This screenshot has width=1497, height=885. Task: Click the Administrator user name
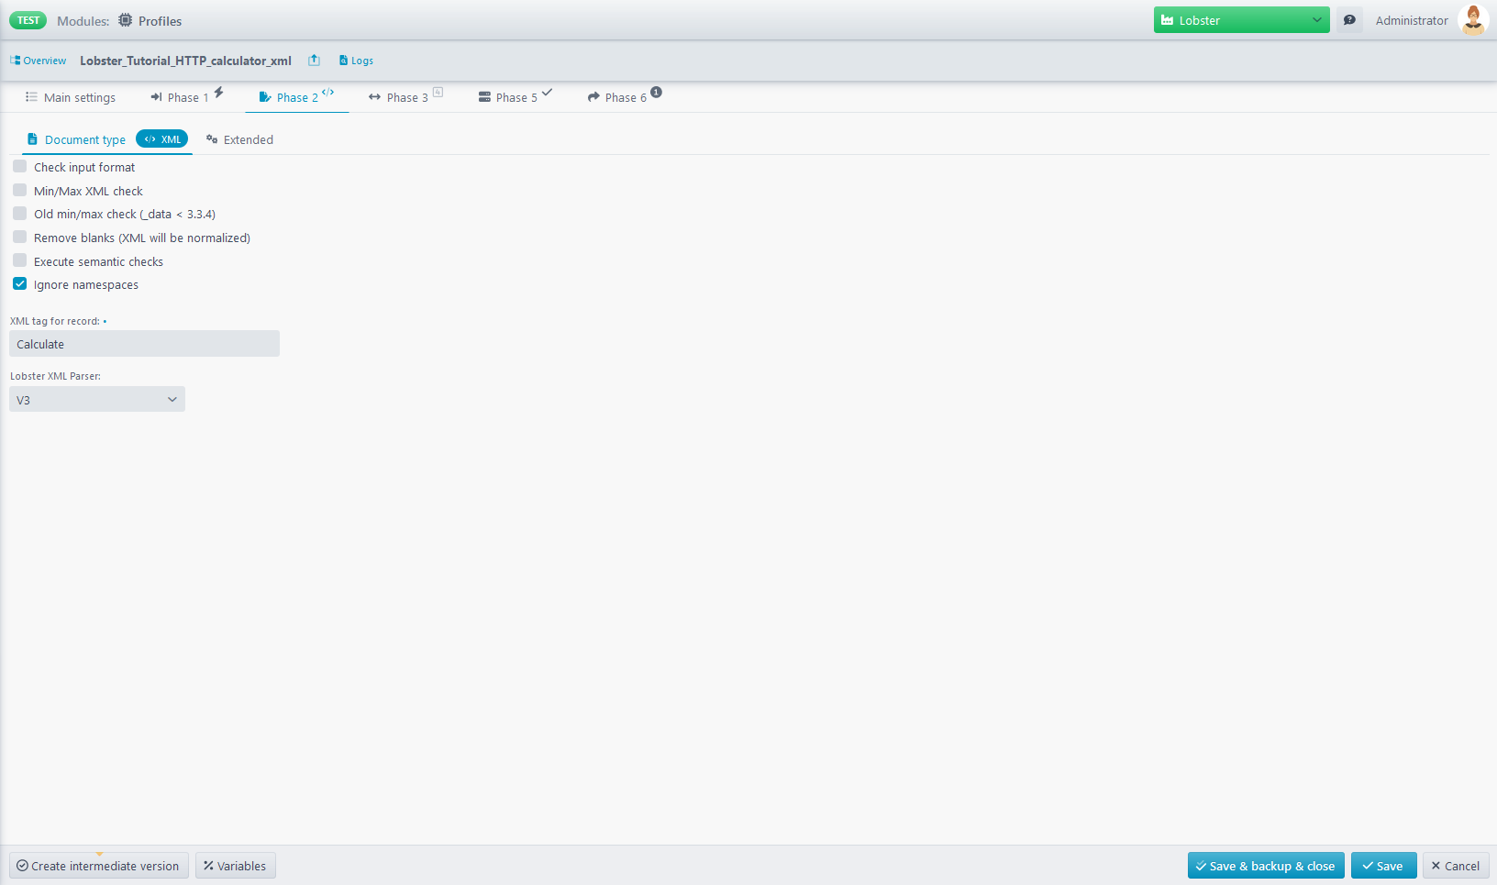coord(1412,20)
